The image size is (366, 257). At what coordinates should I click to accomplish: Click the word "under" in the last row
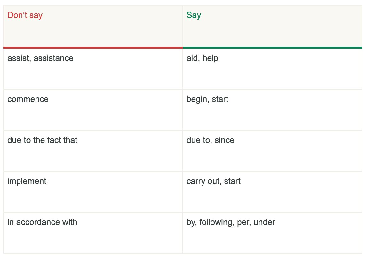pos(264,222)
